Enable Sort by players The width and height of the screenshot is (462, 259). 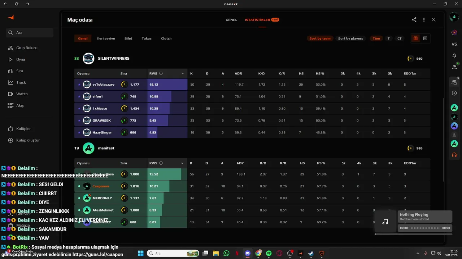click(x=350, y=38)
